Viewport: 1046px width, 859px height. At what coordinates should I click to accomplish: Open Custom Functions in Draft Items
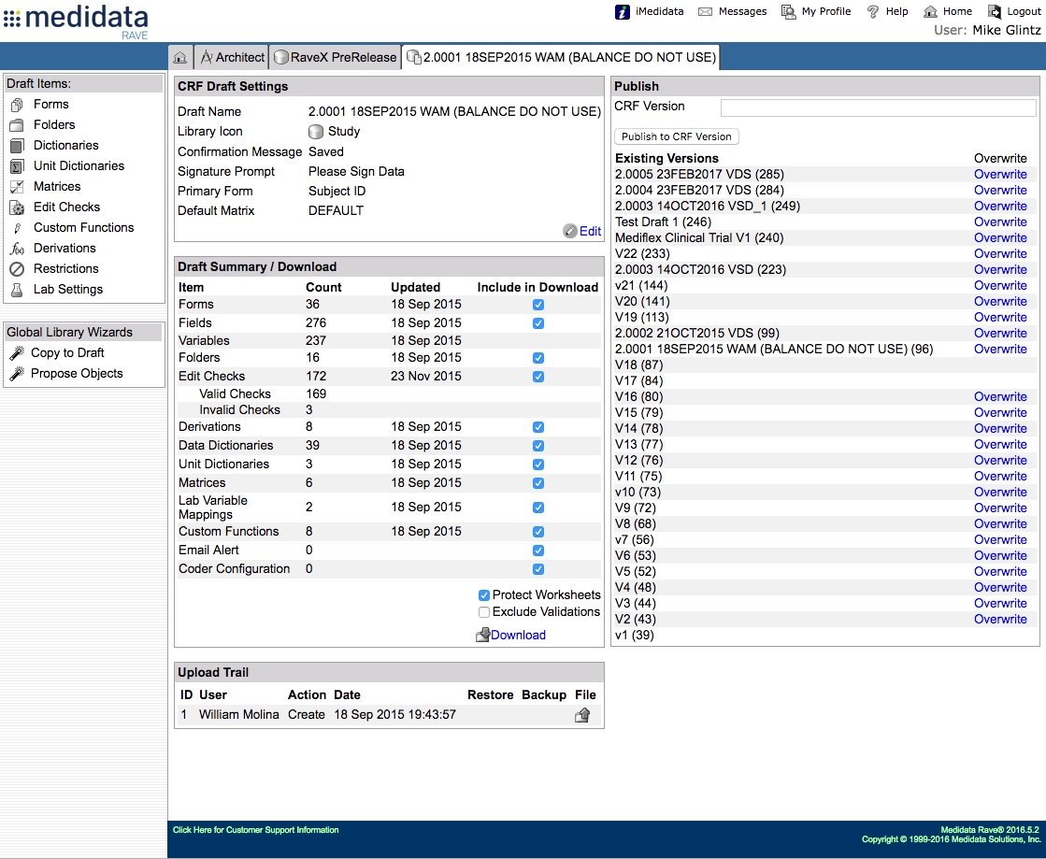[x=83, y=228]
